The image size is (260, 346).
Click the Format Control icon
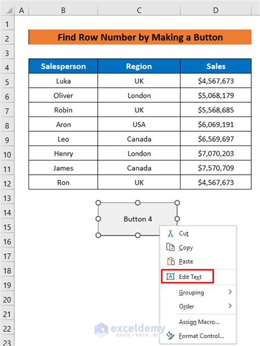pyautogui.click(x=171, y=336)
